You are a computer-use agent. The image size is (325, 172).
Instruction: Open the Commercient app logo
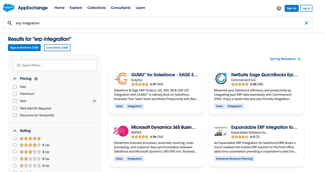(221, 79)
